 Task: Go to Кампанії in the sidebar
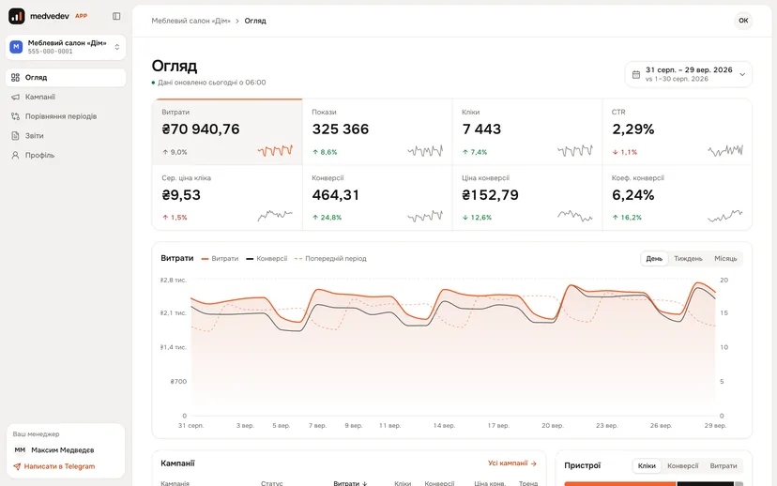[x=66, y=97]
